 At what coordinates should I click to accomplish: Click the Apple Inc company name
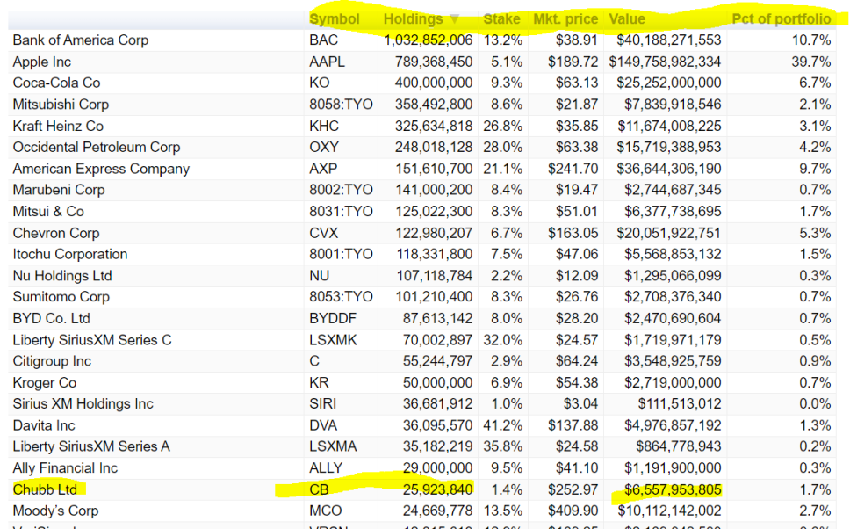pos(42,62)
